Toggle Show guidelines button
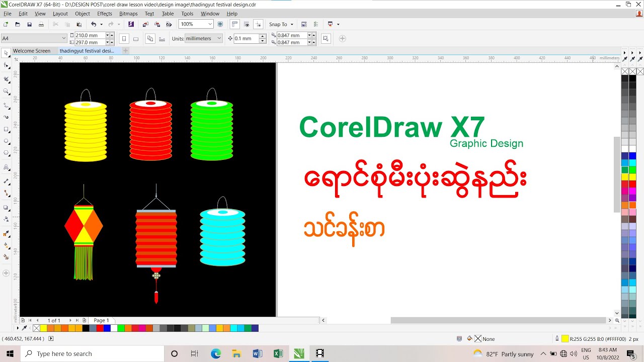The width and height of the screenshot is (644, 362). point(258,24)
